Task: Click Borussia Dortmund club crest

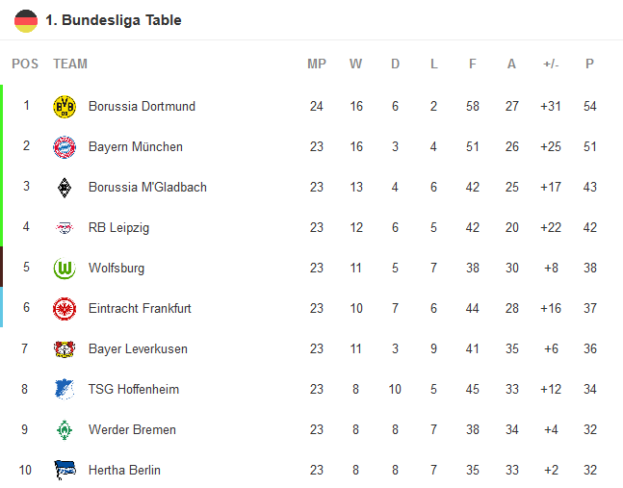Action: [x=65, y=107]
